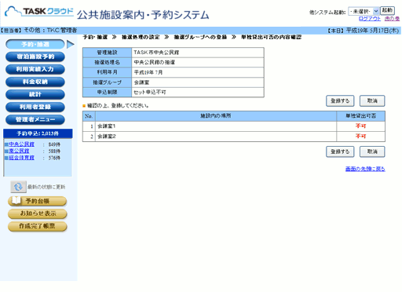
Task: Click the 総合体育館 link
Action: tap(21, 158)
